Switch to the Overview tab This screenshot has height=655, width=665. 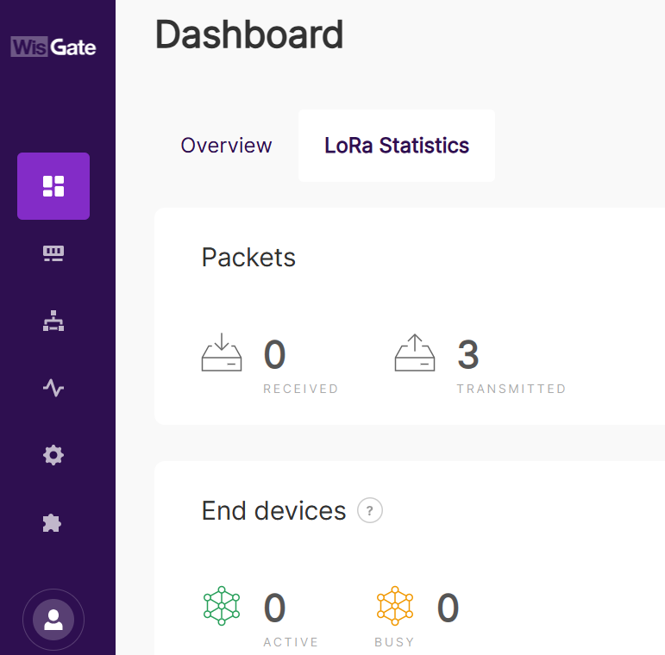[x=226, y=146]
